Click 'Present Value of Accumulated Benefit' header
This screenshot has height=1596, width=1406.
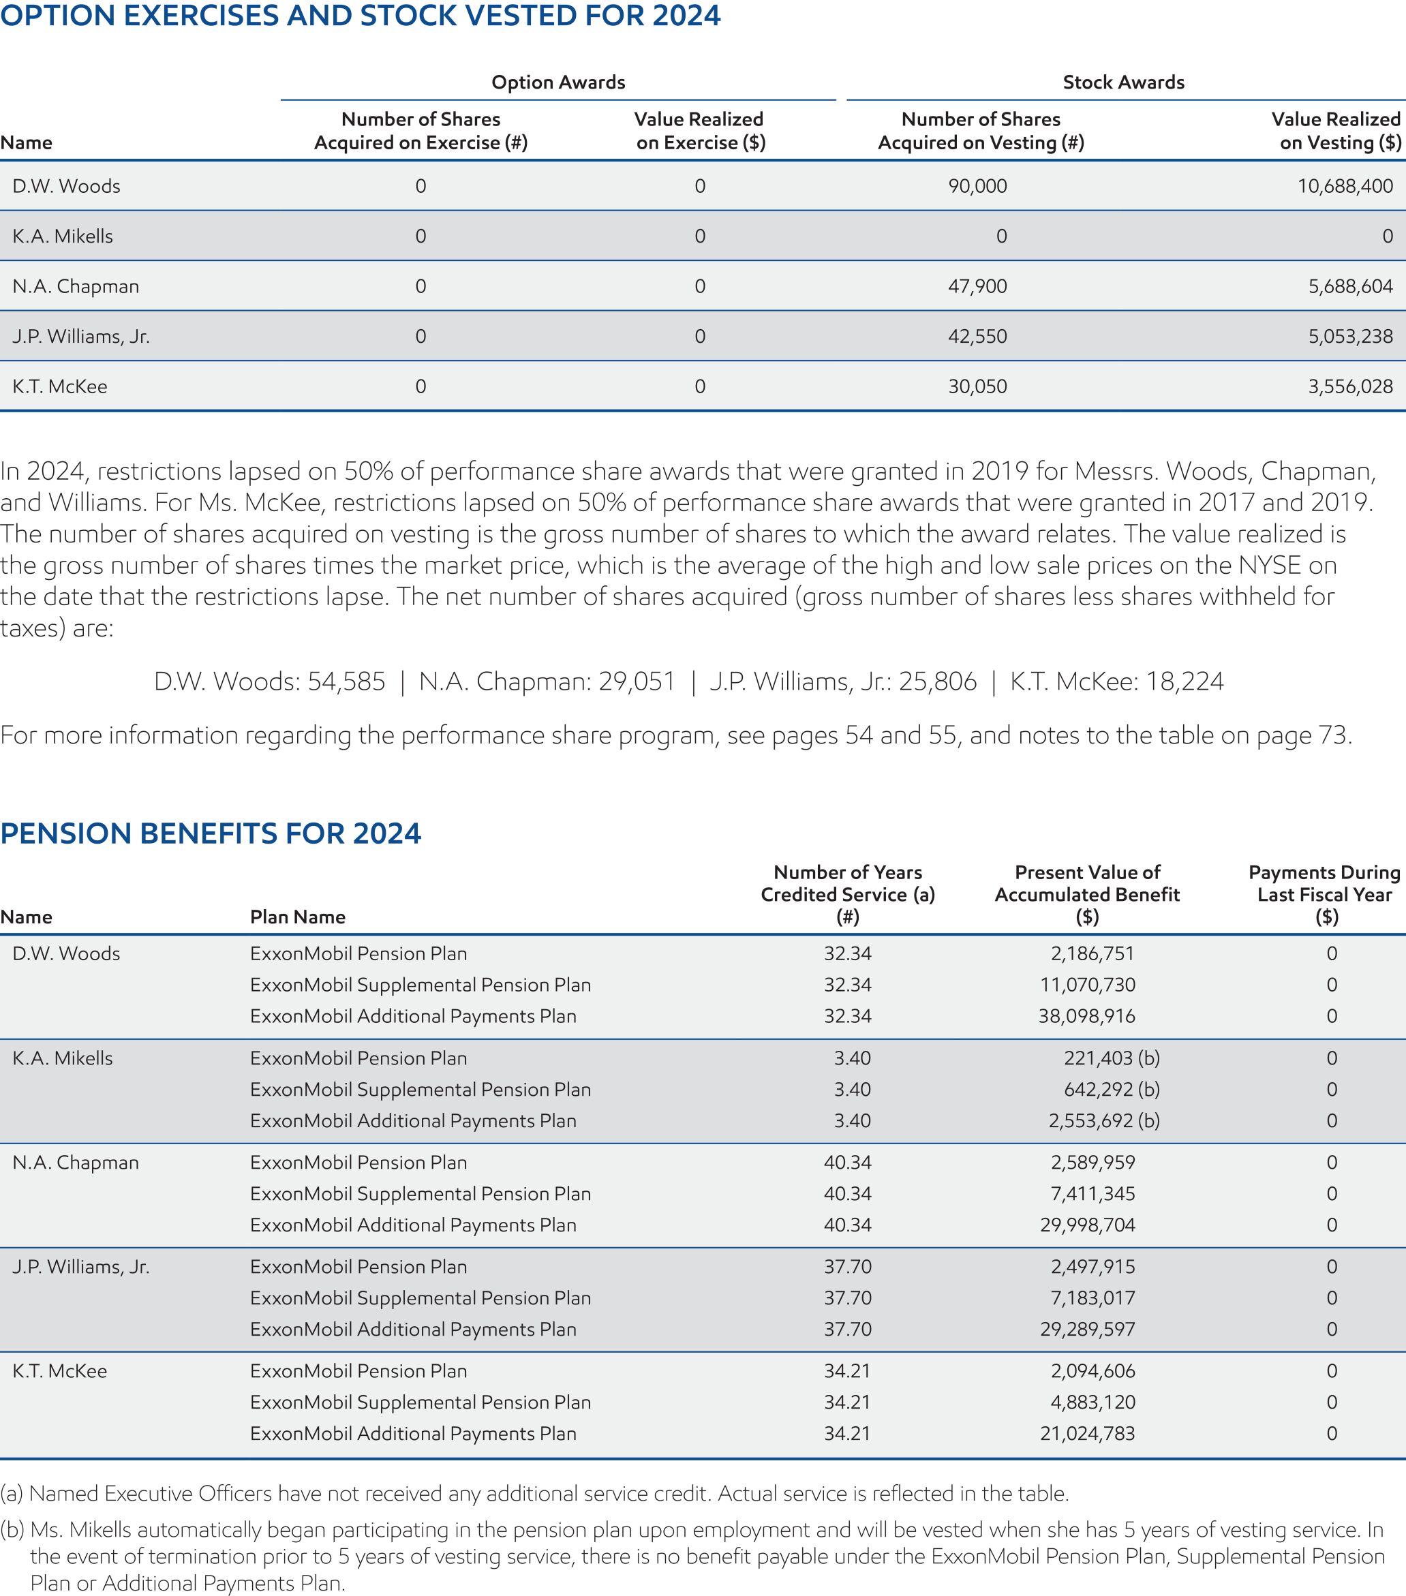pyautogui.click(x=1087, y=894)
